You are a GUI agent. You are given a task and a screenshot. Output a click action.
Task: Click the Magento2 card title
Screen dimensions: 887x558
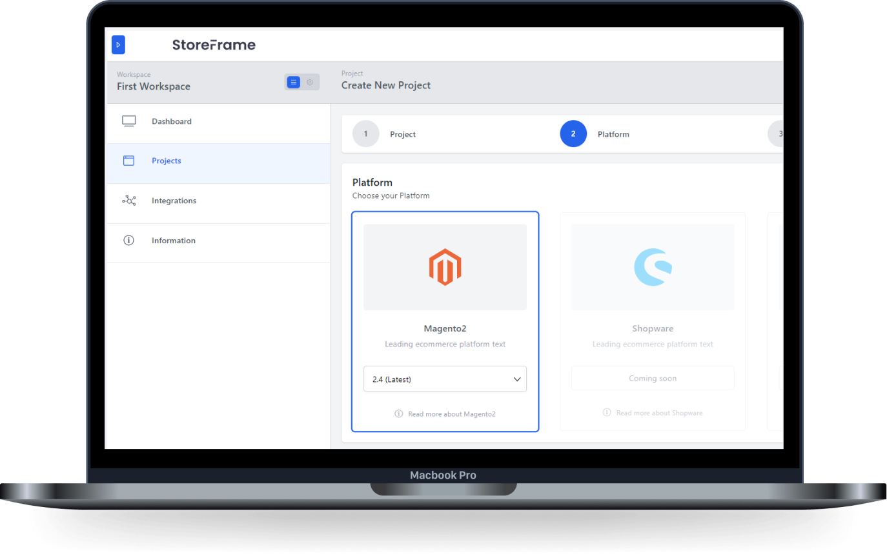(445, 328)
